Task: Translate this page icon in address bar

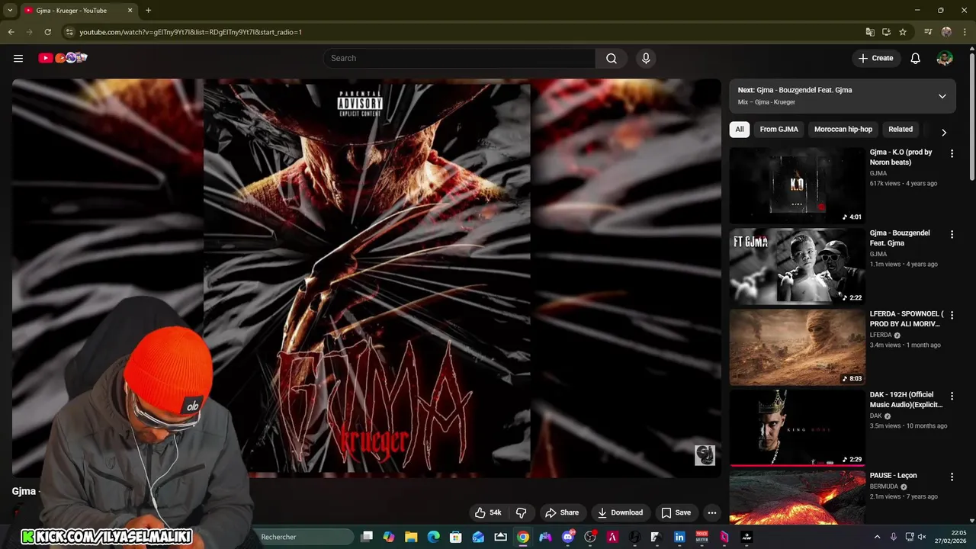Action: pyautogui.click(x=870, y=32)
